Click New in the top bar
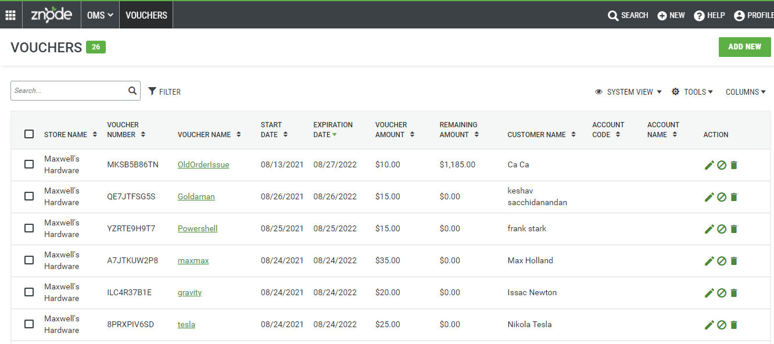Viewport: 774px width, 344px height. coord(671,16)
